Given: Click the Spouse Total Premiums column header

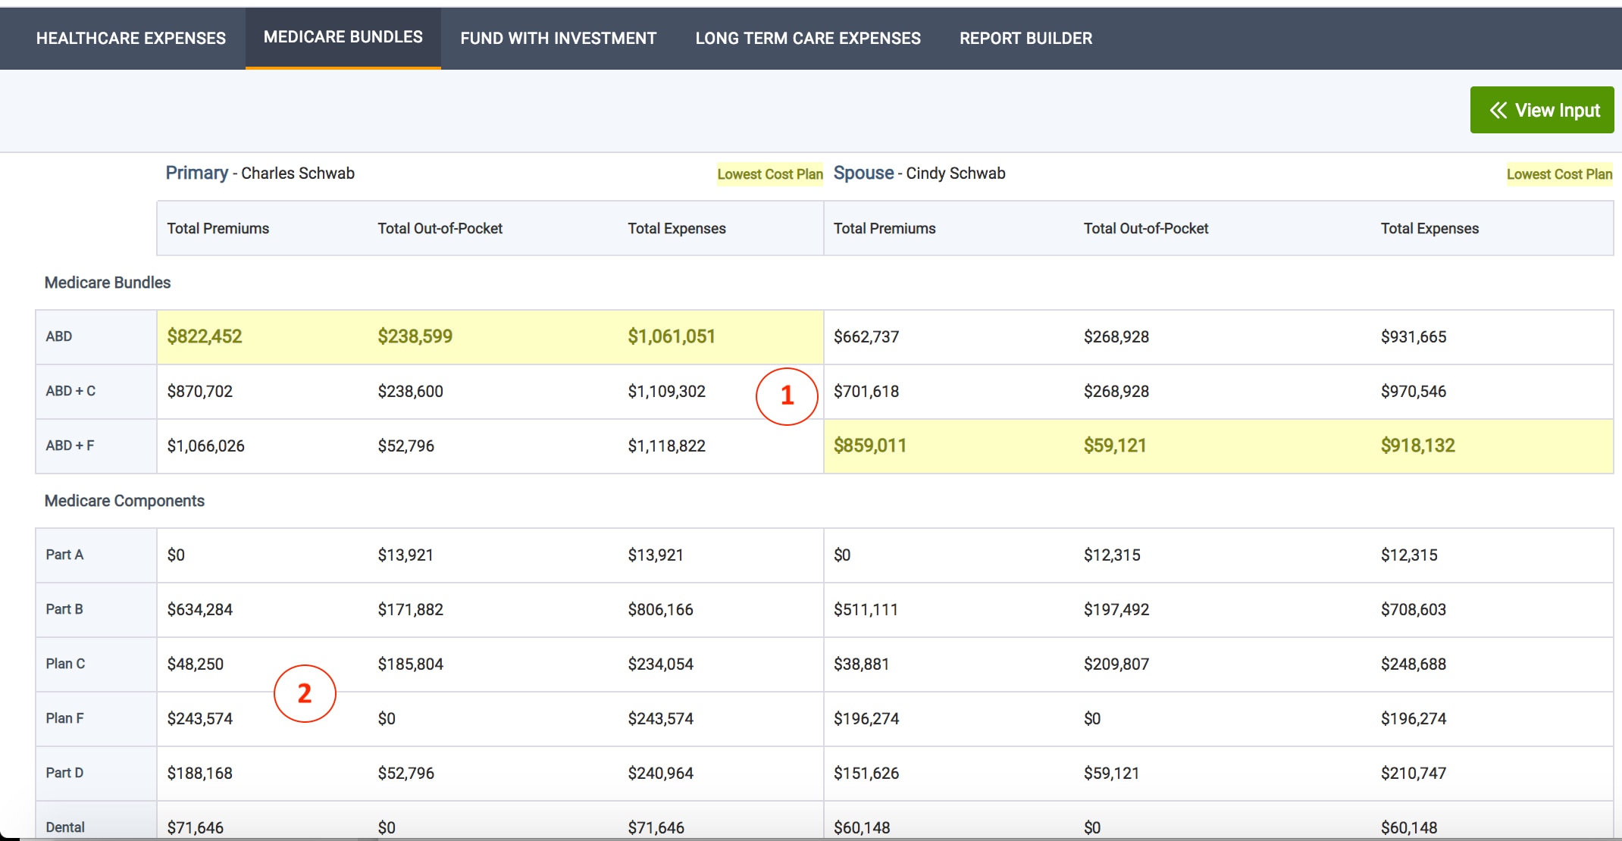Looking at the screenshot, I should tap(885, 228).
